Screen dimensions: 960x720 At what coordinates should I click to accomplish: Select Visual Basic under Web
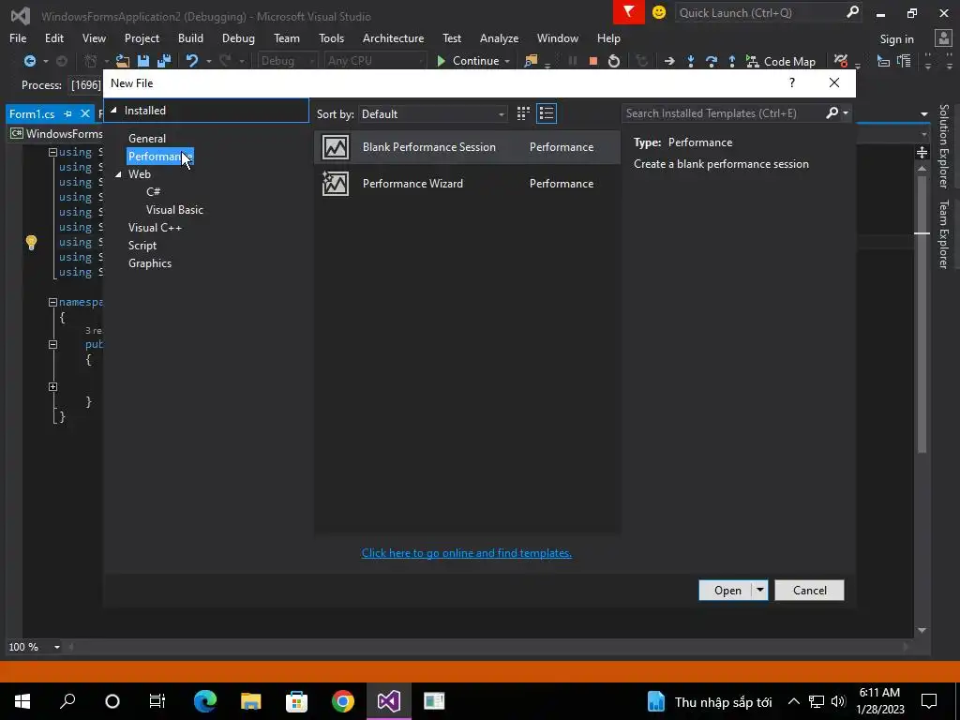[174, 210]
